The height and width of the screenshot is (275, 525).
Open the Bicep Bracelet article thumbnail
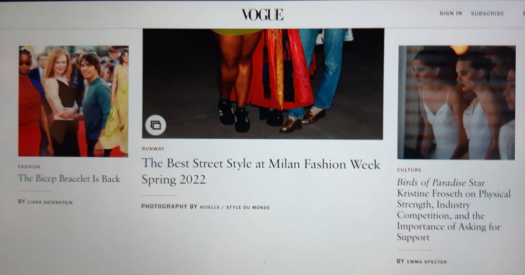coord(73,101)
